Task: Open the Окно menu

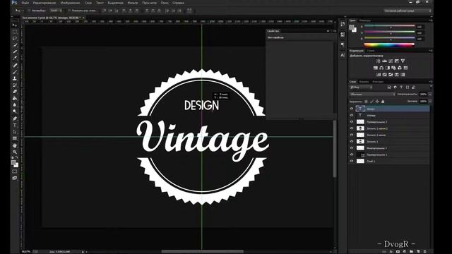Action: point(165,3)
